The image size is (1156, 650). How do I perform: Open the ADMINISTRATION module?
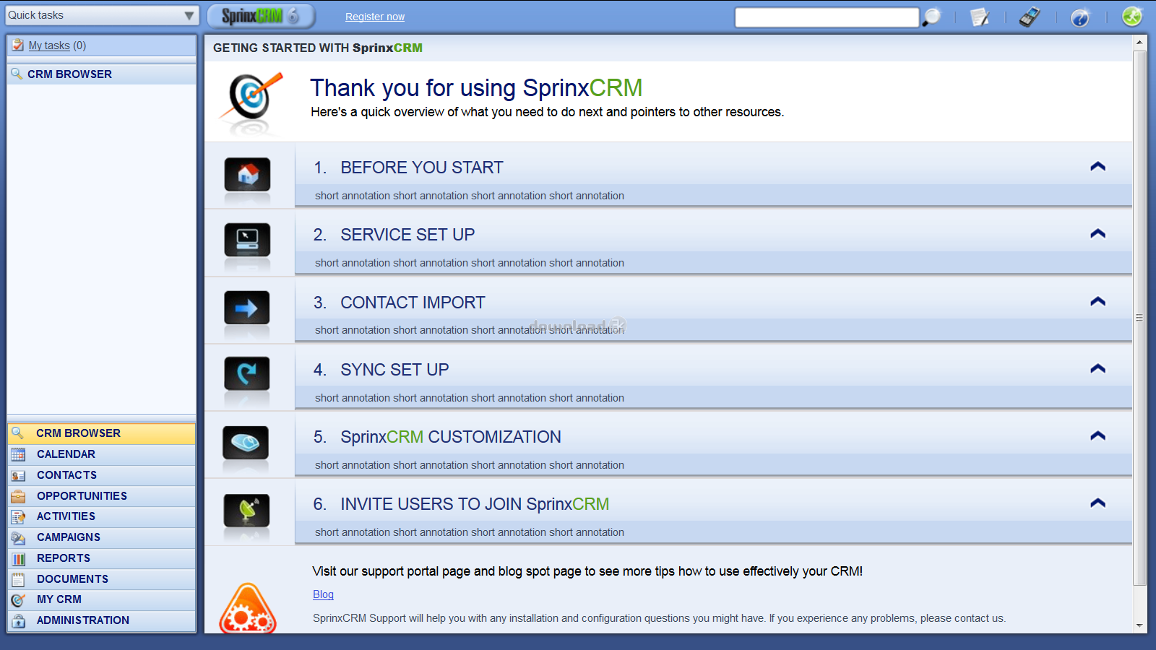click(101, 620)
